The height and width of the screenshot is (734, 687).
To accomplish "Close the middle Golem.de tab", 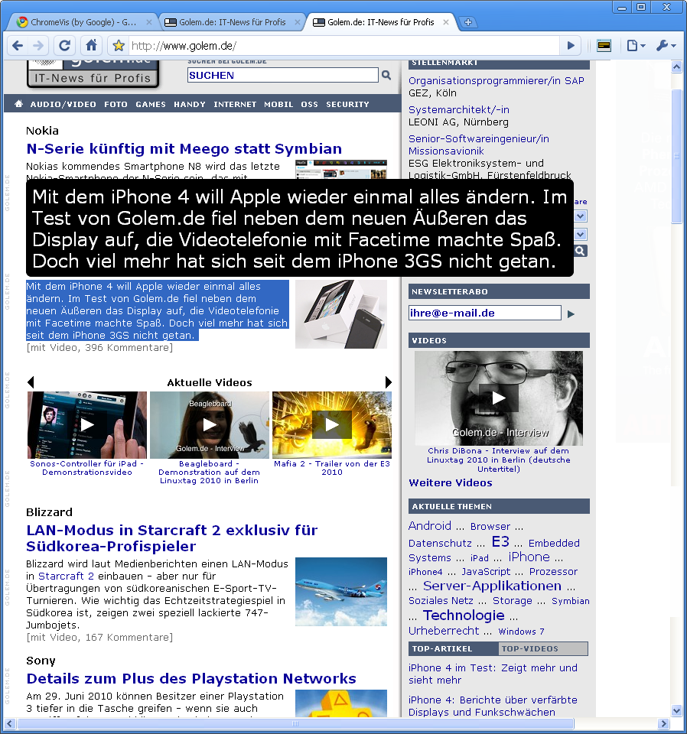I will click(x=298, y=22).
